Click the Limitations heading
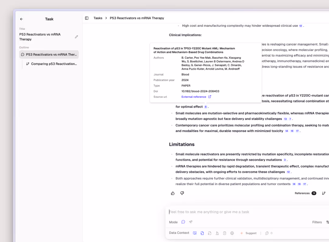This screenshot has width=329, height=242. [182, 144]
